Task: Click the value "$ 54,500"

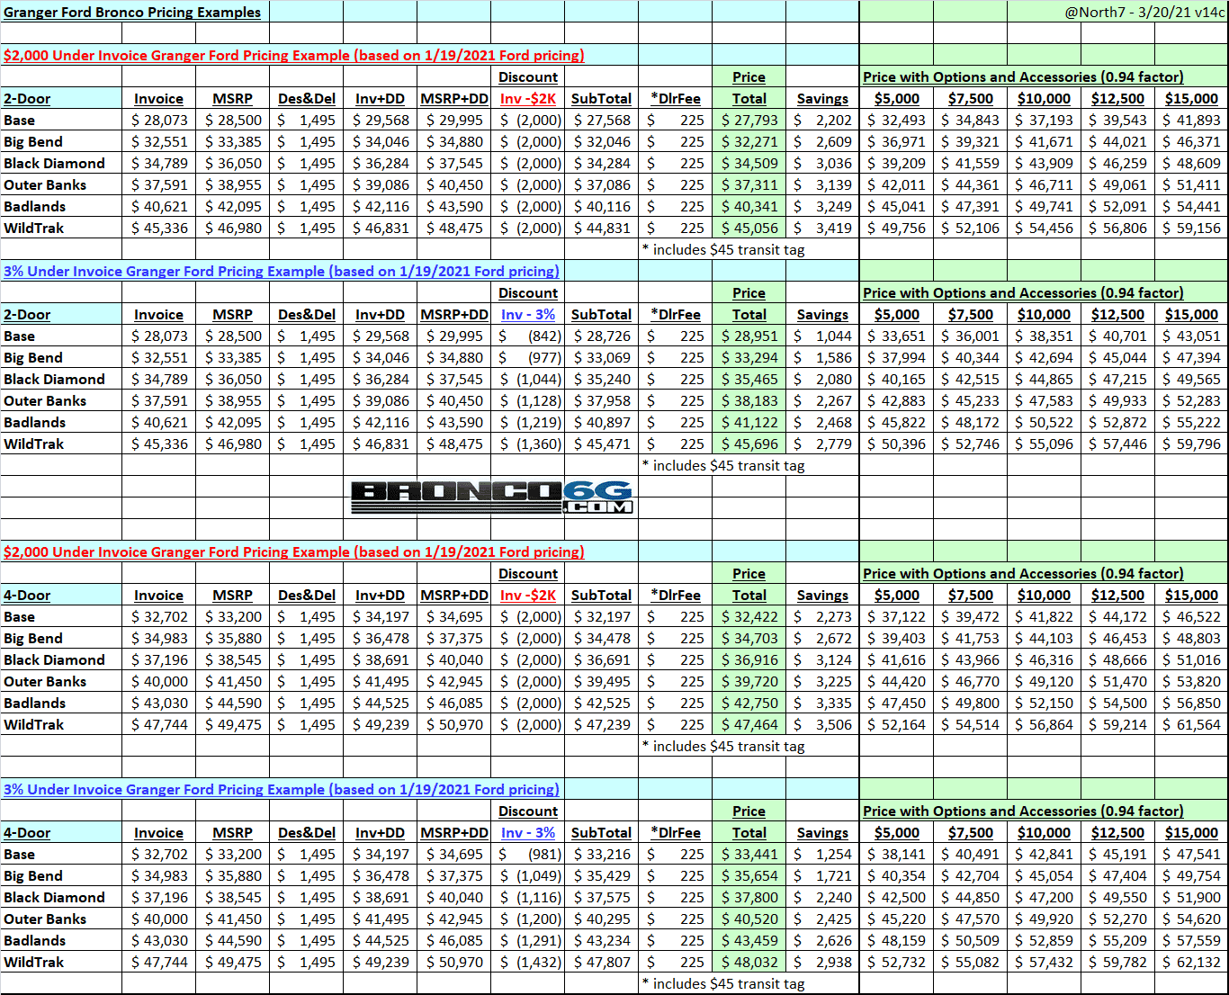Action: [x=1118, y=704]
